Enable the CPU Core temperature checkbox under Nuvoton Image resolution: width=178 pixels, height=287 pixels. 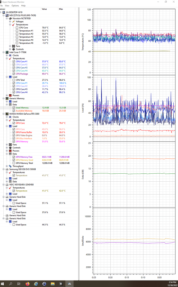click(17, 28)
